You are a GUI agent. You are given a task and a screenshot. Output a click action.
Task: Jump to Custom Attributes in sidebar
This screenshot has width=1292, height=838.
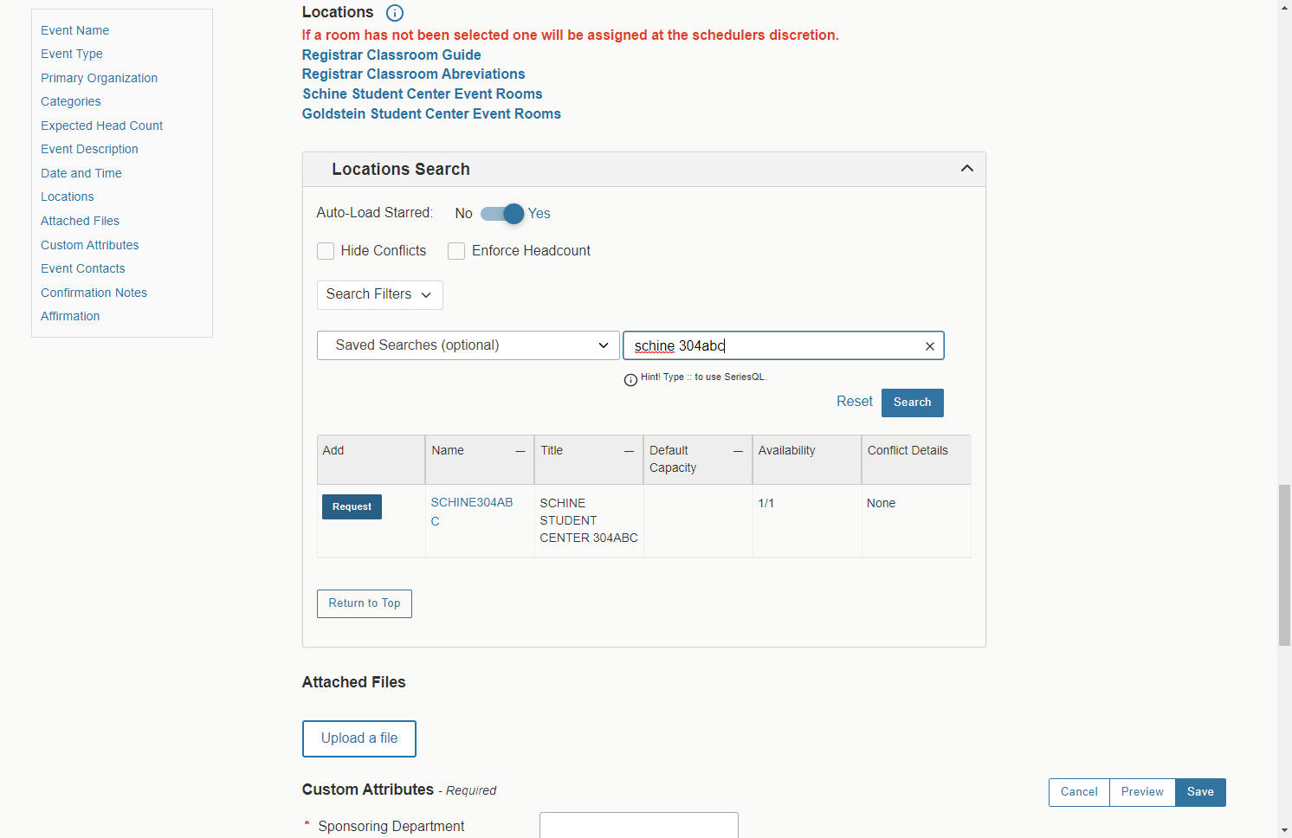(89, 245)
